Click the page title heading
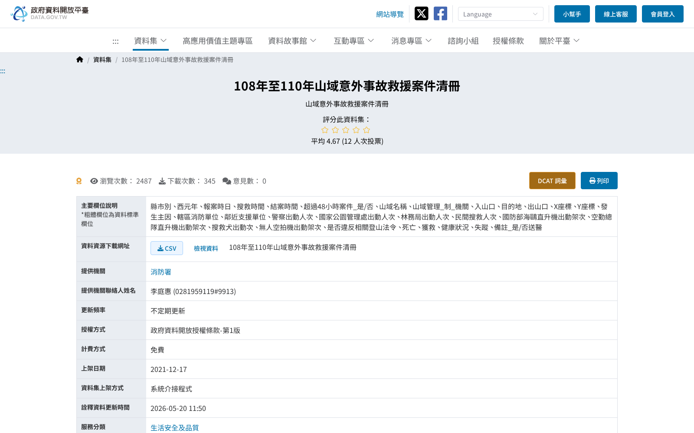The height and width of the screenshot is (433, 694). click(x=347, y=86)
